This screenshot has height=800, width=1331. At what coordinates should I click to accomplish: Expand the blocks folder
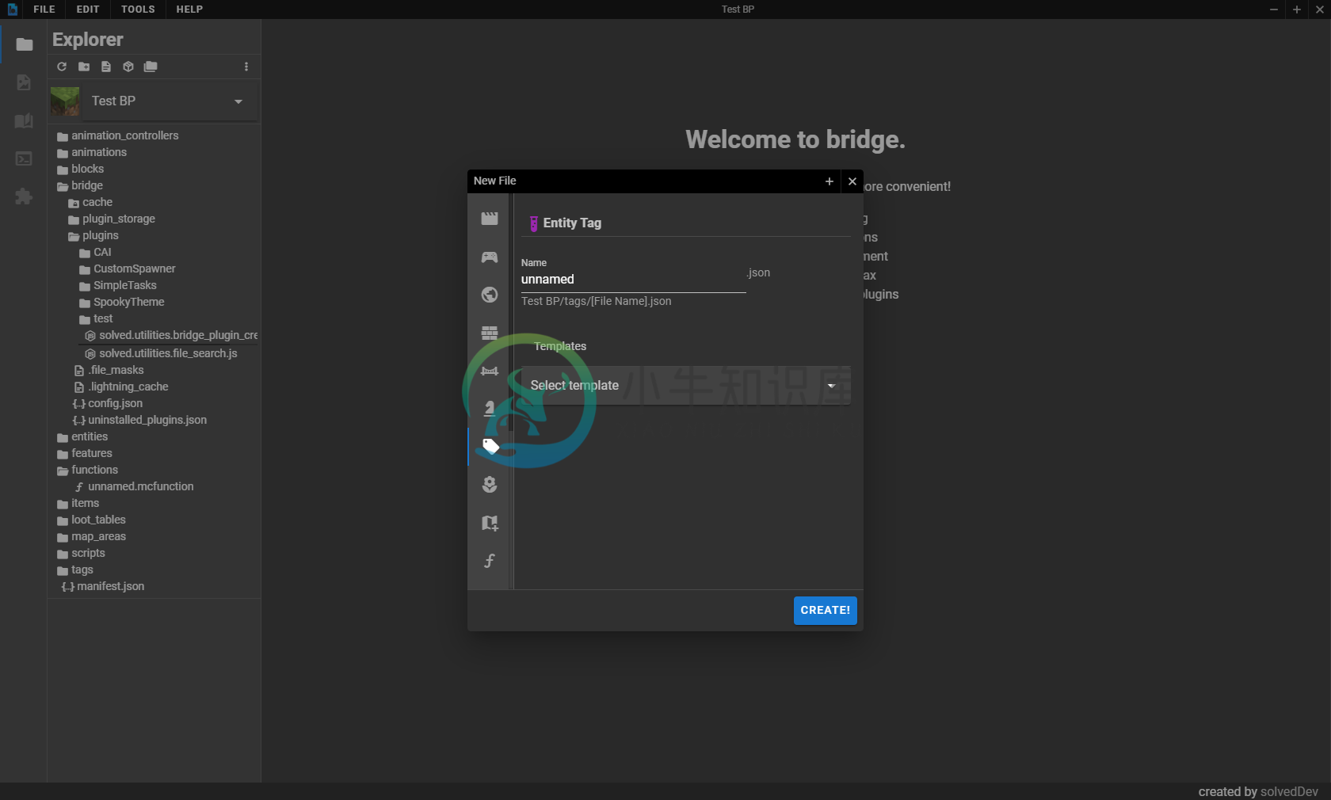[80, 169]
